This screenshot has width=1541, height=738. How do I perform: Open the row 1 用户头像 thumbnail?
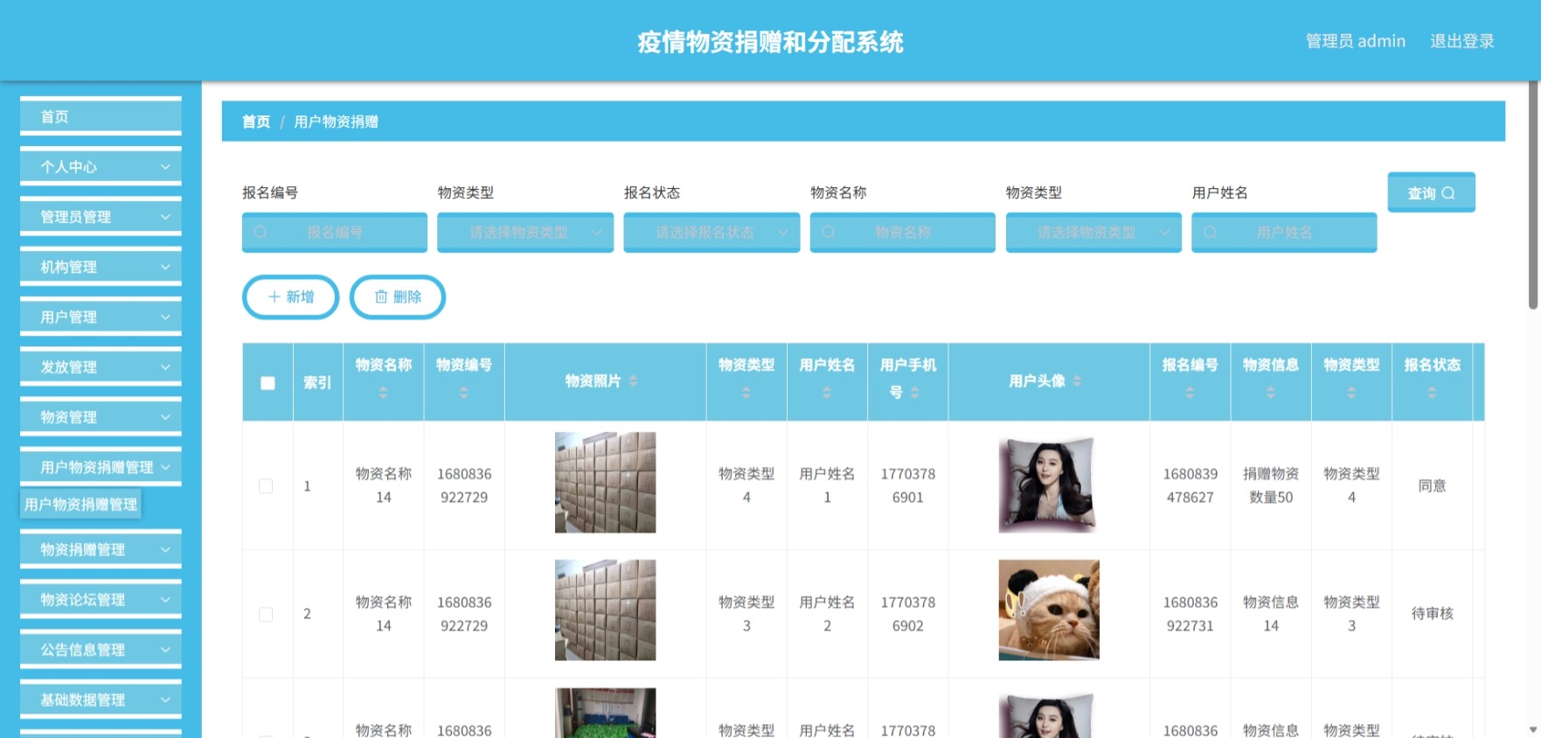pyautogui.click(x=1049, y=483)
